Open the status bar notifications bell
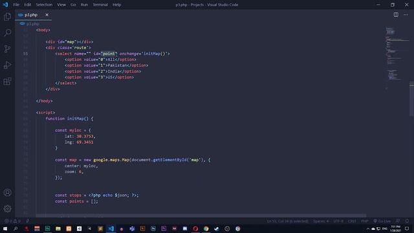Screen dimensions: 414x233 pyautogui.click(x=407, y=221)
